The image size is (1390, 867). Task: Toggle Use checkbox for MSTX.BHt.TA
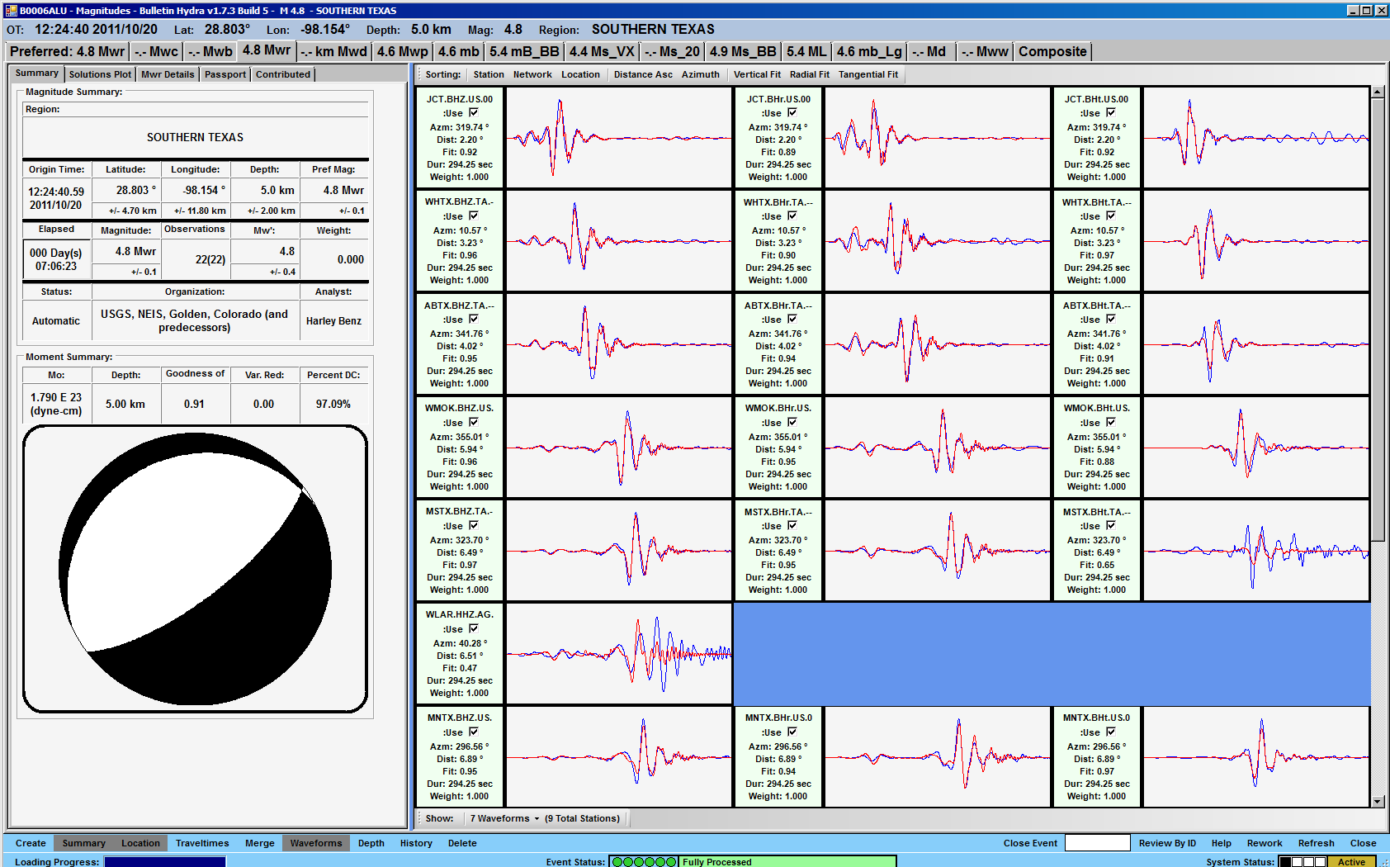[1111, 525]
